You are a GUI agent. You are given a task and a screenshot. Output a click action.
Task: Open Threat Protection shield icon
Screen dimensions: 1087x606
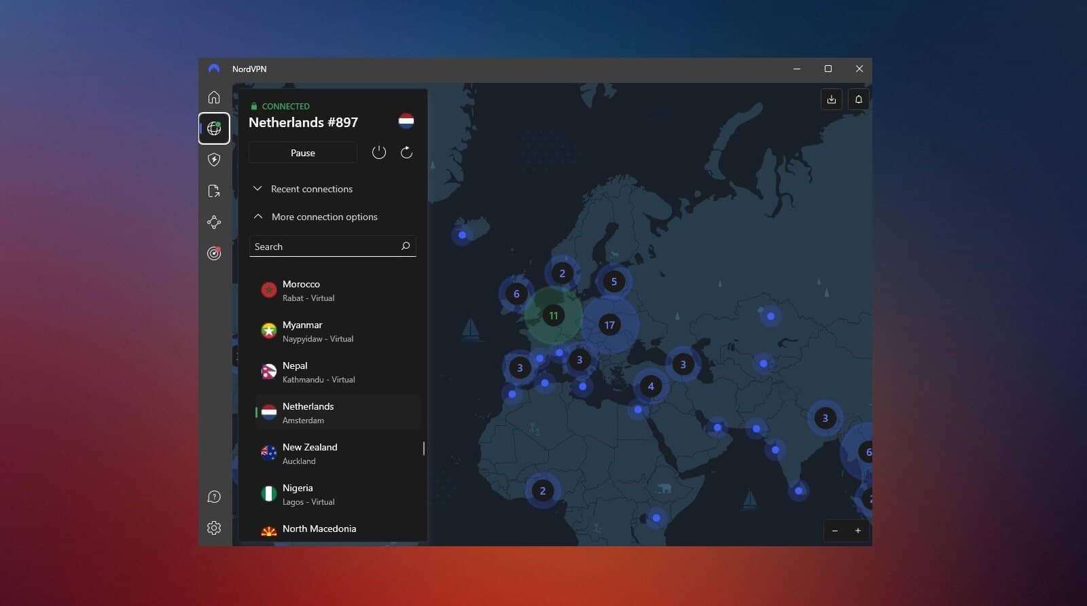click(214, 160)
